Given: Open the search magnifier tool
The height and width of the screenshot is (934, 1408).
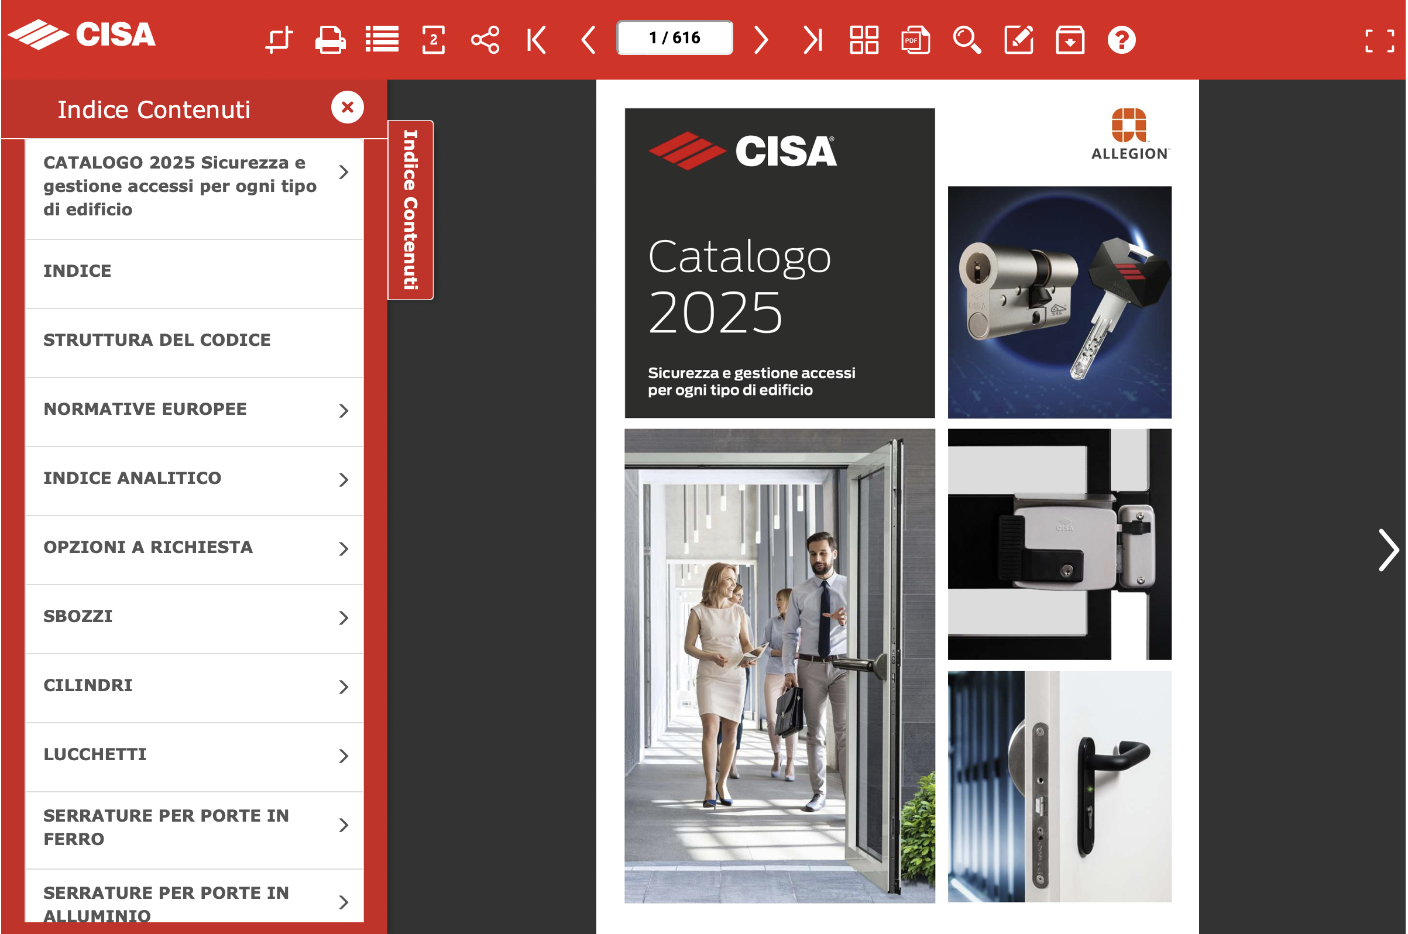Looking at the screenshot, I should click(967, 40).
